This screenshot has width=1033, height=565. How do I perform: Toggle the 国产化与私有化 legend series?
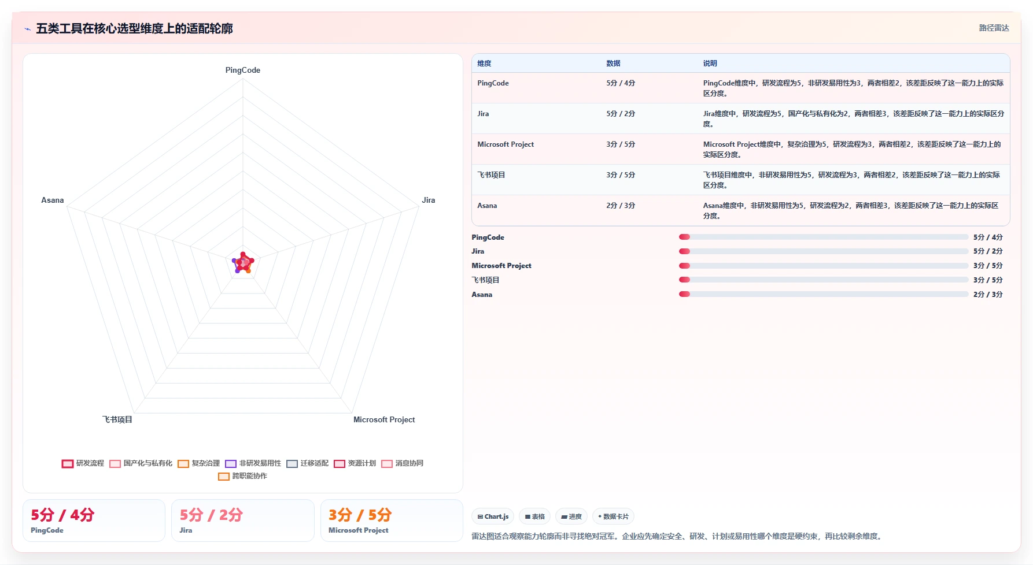(x=141, y=463)
